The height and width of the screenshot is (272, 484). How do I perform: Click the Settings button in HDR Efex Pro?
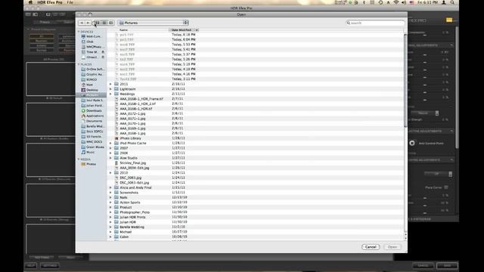(50, 265)
